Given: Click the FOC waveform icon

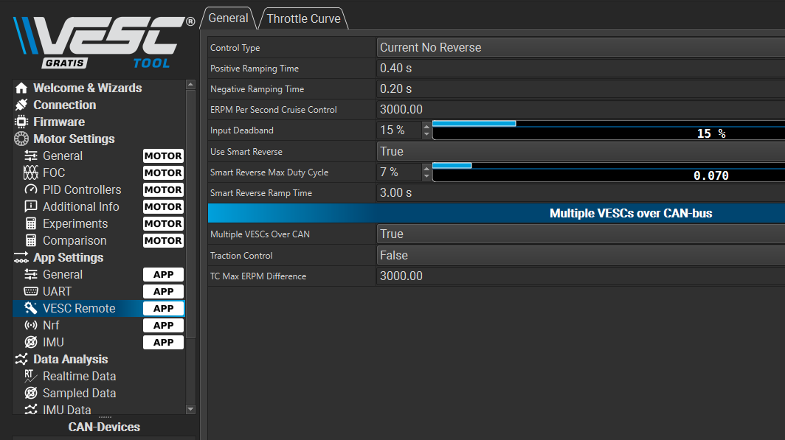Looking at the screenshot, I should [30, 173].
